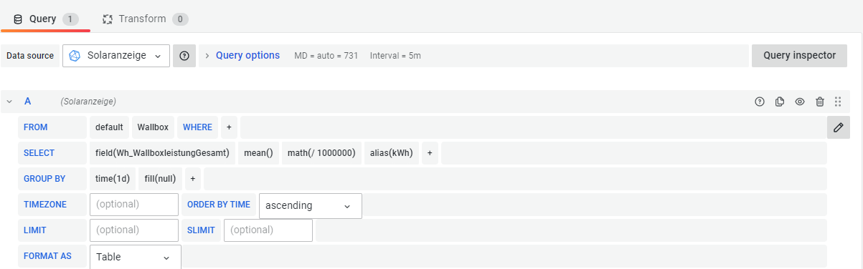Click query A help icon
The image size is (863, 269).
point(760,102)
